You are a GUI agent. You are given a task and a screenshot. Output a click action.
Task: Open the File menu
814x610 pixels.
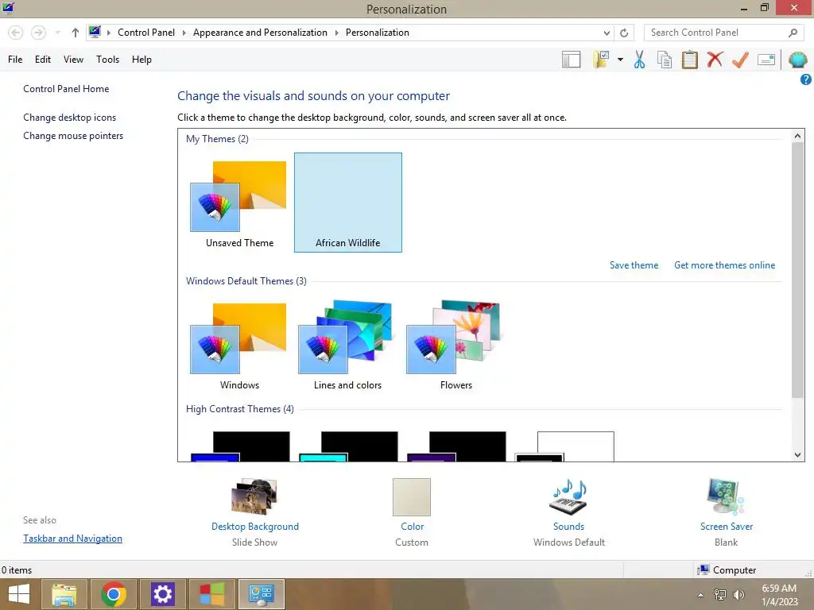coord(15,60)
